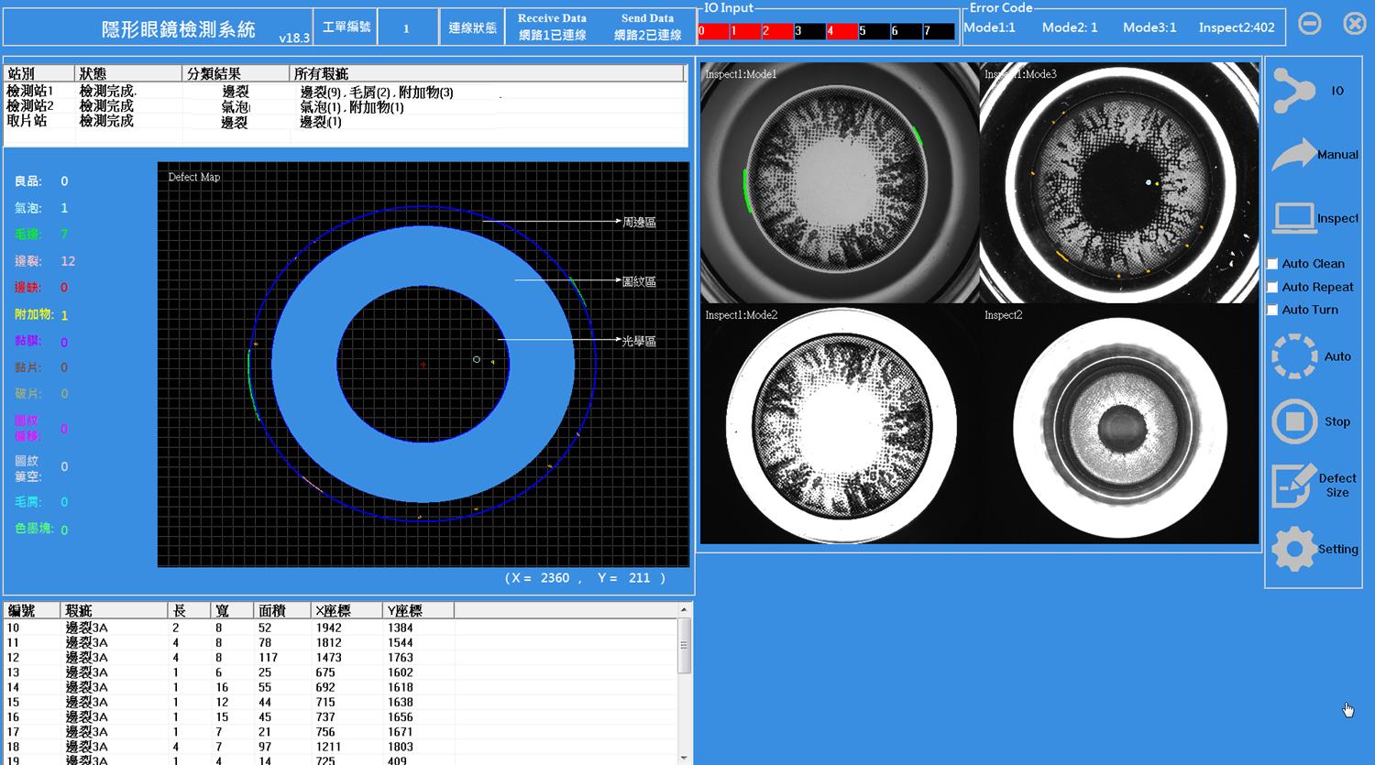The height and width of the screenshot is (765, 1375).
Task: Select defect row number 15
Action: [x=340, y=703]
